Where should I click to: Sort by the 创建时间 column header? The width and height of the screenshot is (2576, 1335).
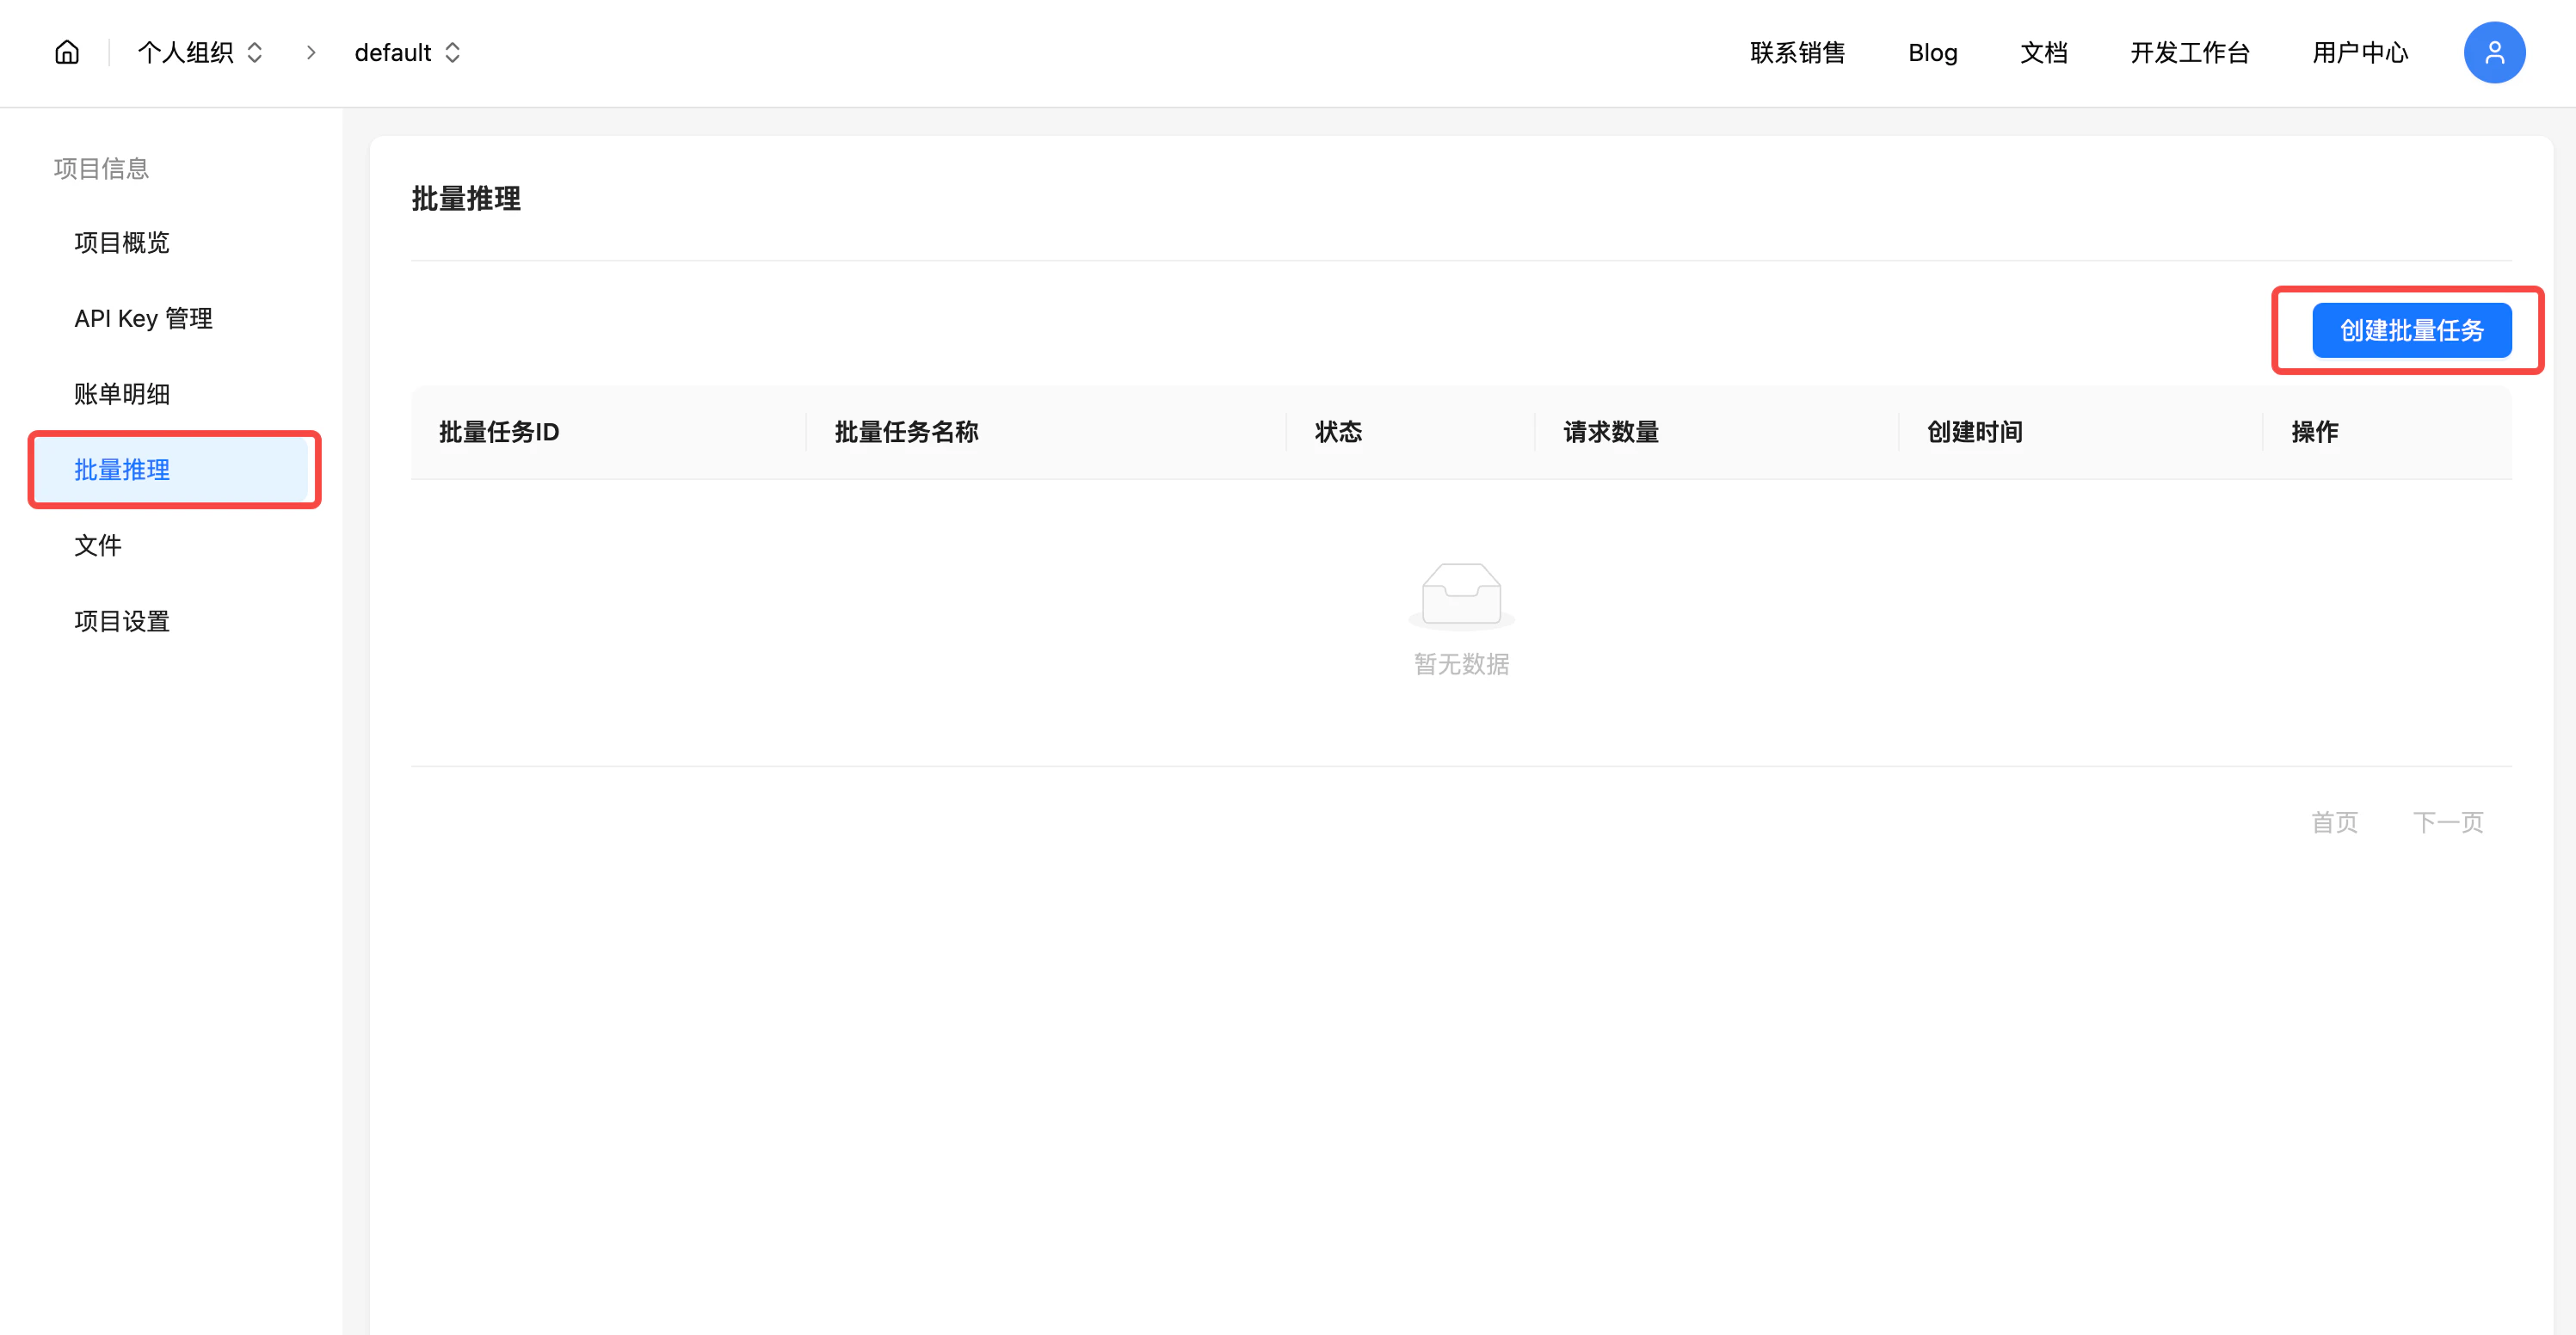pos(1971,431)
